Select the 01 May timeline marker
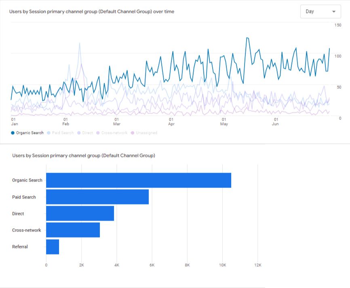Viewport: 350px width, 288px height. (223, 121)
